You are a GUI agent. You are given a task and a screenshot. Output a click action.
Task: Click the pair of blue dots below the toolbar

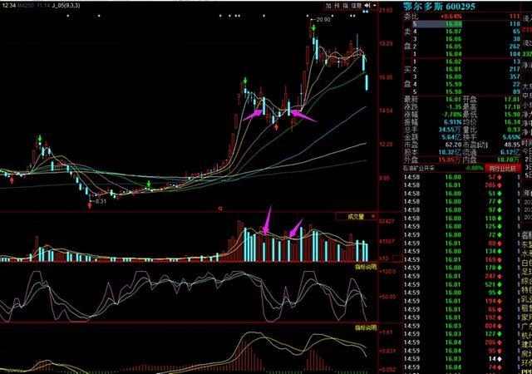click(365, 12)
